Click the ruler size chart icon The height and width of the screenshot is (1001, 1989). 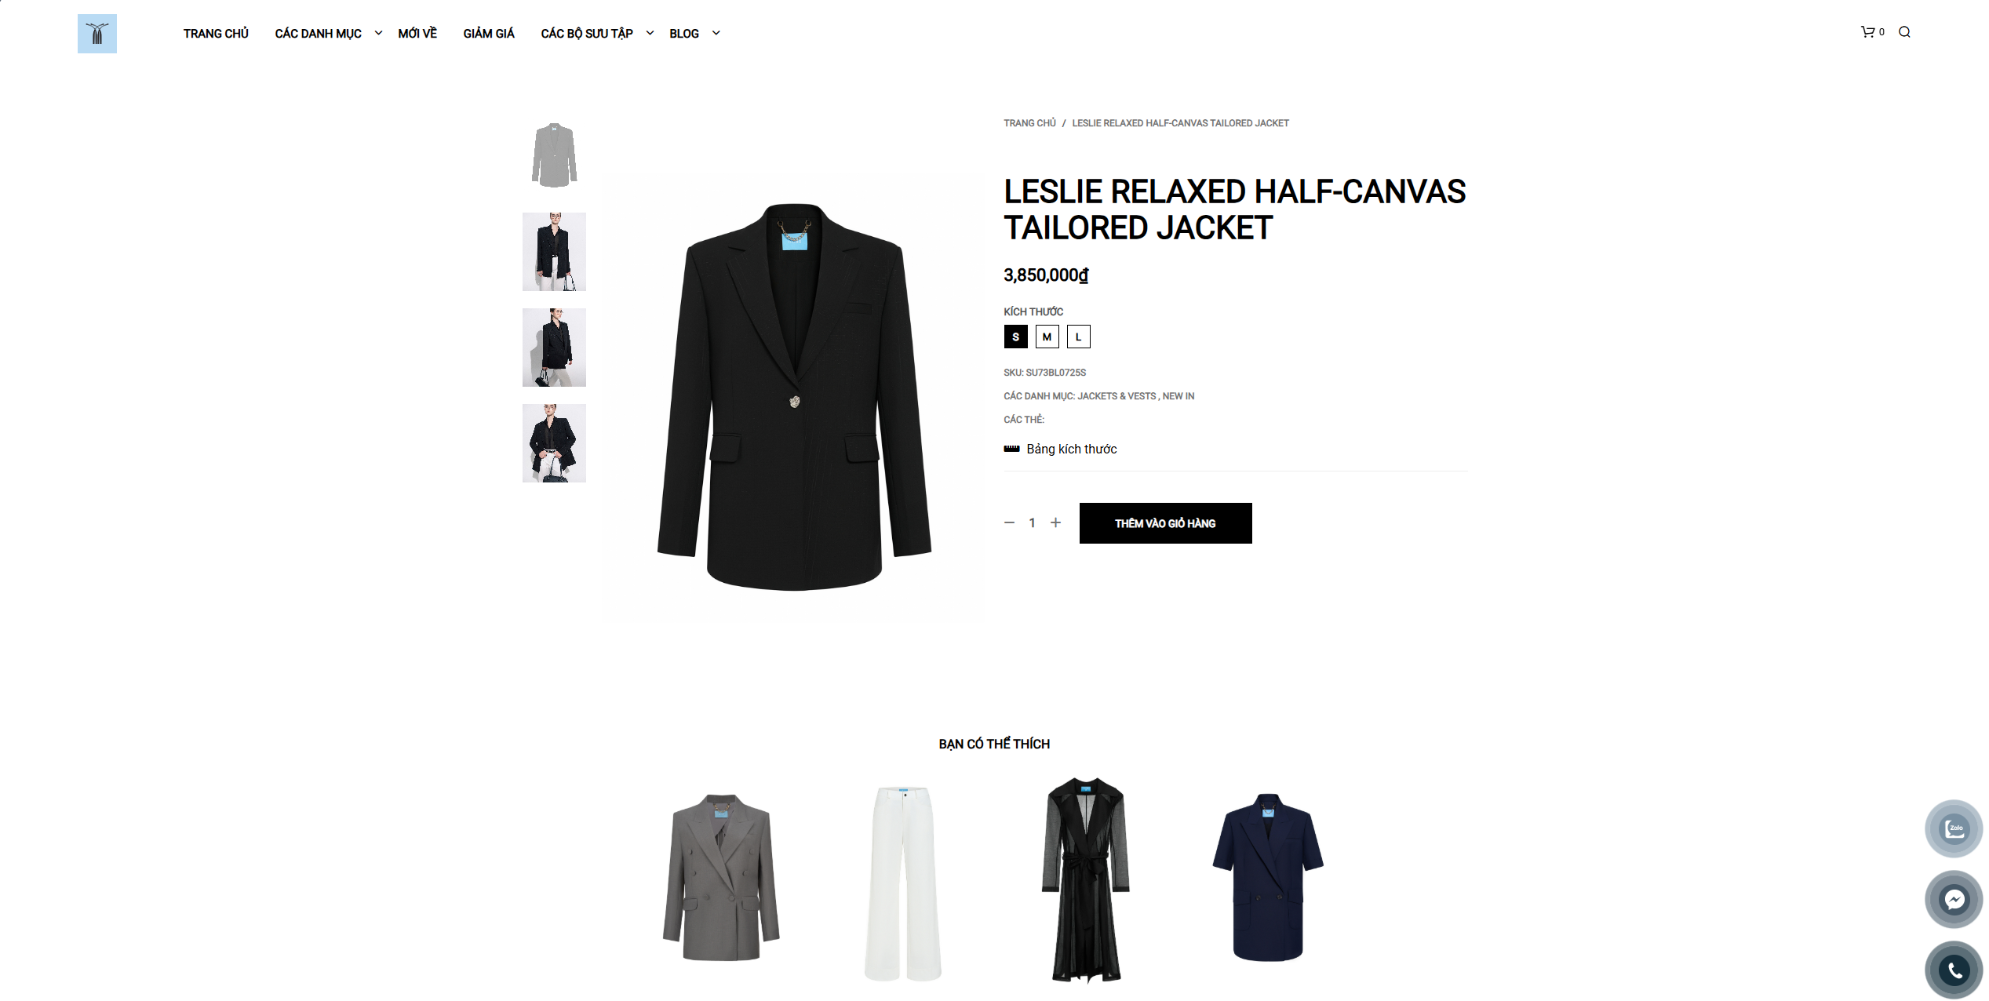click(x=1011, y=449)
